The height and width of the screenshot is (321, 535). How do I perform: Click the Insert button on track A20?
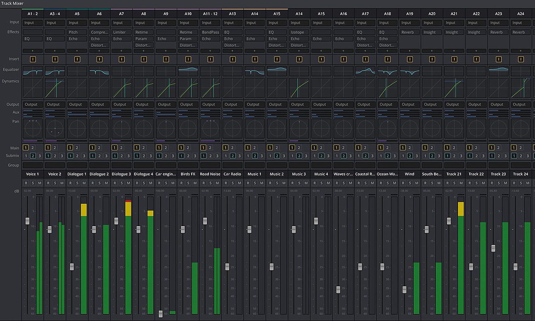coord(432,59)
